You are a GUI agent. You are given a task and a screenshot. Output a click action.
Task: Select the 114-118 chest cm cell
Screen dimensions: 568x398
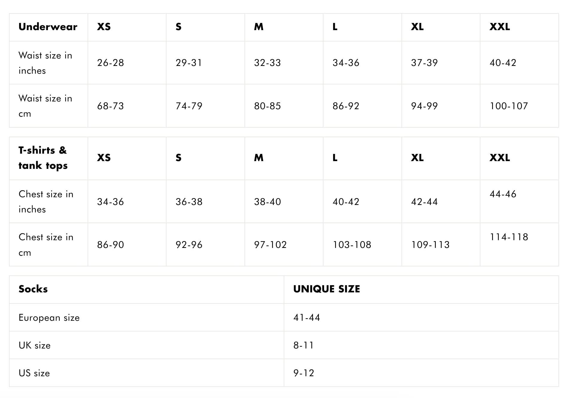pyautogui.click(x=509, y=237)
